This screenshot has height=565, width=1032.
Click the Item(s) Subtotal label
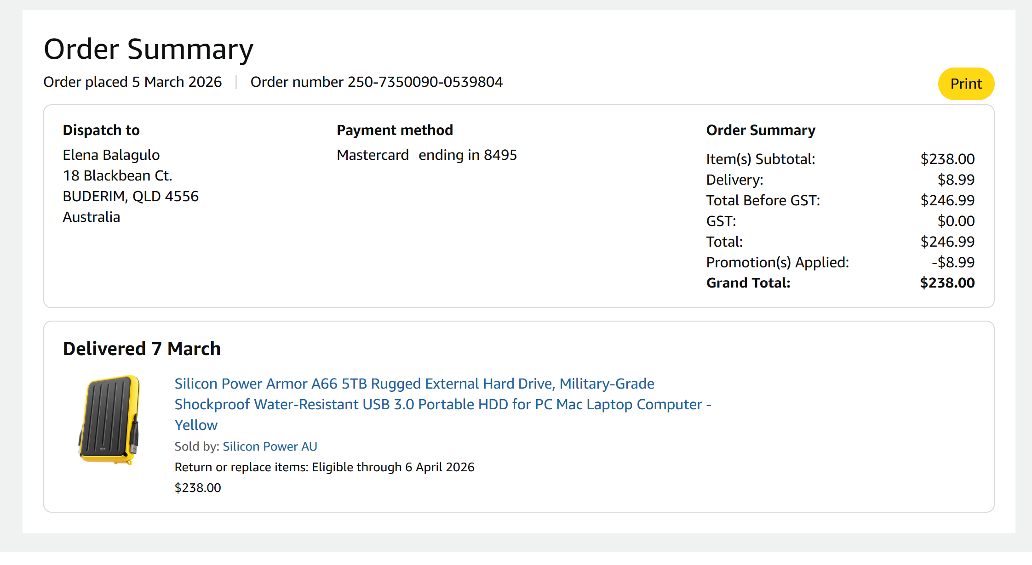(761, 159)
